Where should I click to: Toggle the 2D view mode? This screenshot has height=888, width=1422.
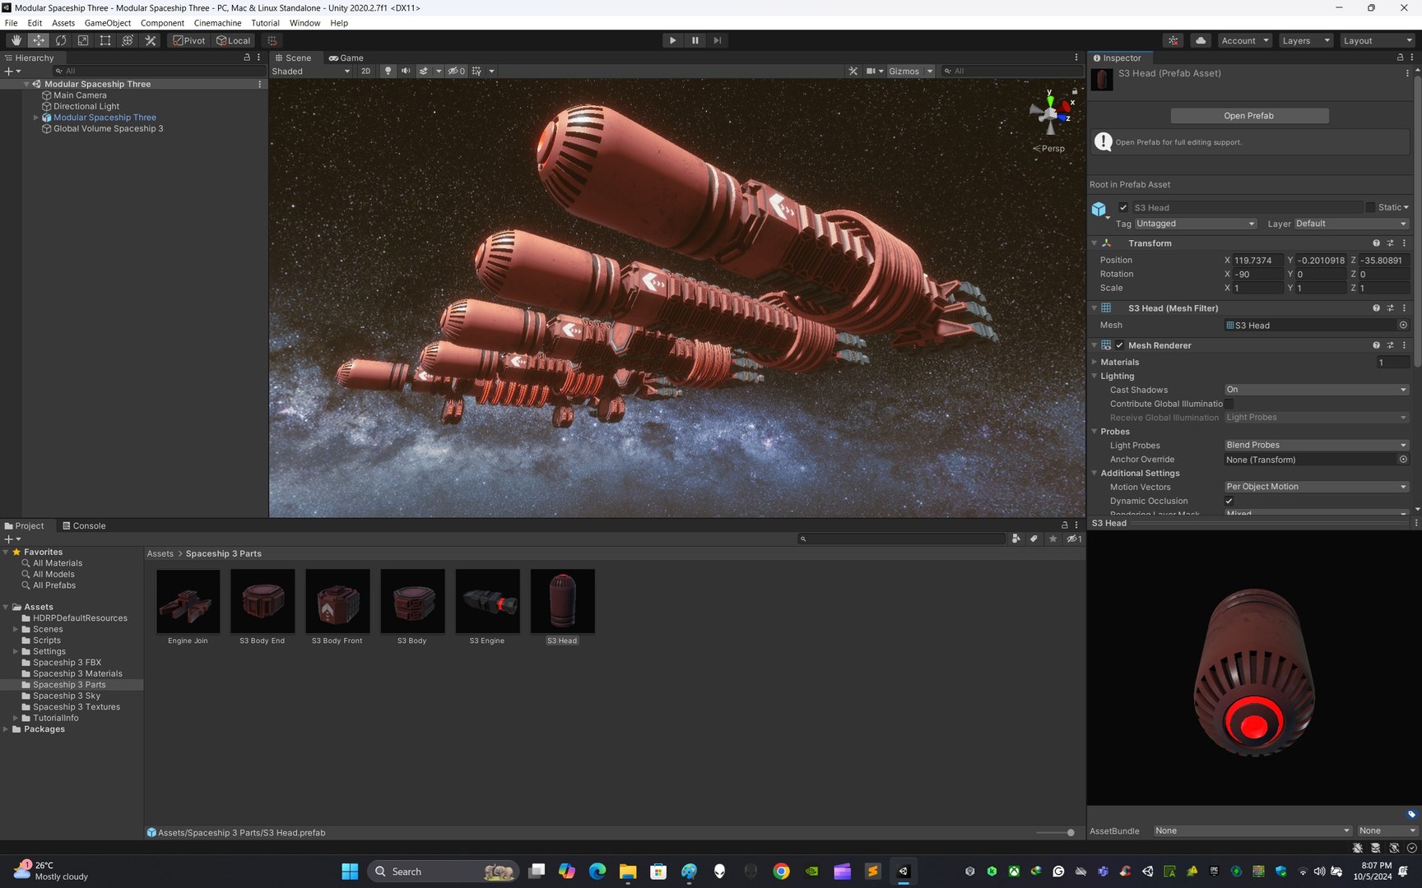click(x=365, y=72)
